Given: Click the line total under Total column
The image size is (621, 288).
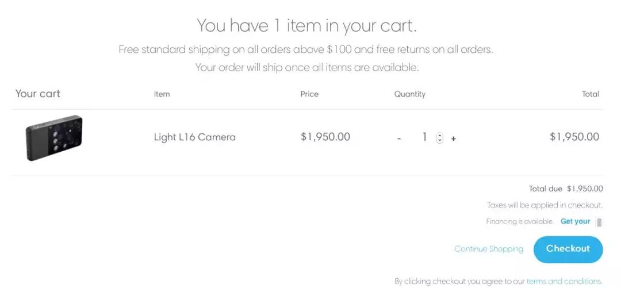Looking at the screenshot, I should point(574,137).
